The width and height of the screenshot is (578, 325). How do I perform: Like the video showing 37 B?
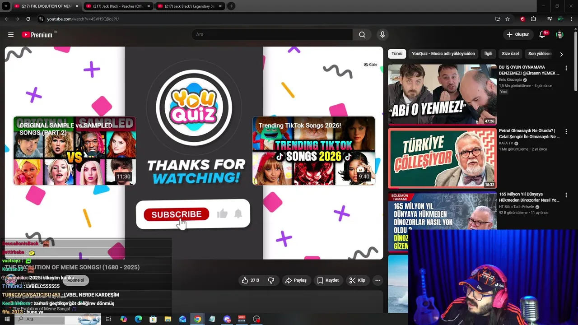[x=250, y=280]
